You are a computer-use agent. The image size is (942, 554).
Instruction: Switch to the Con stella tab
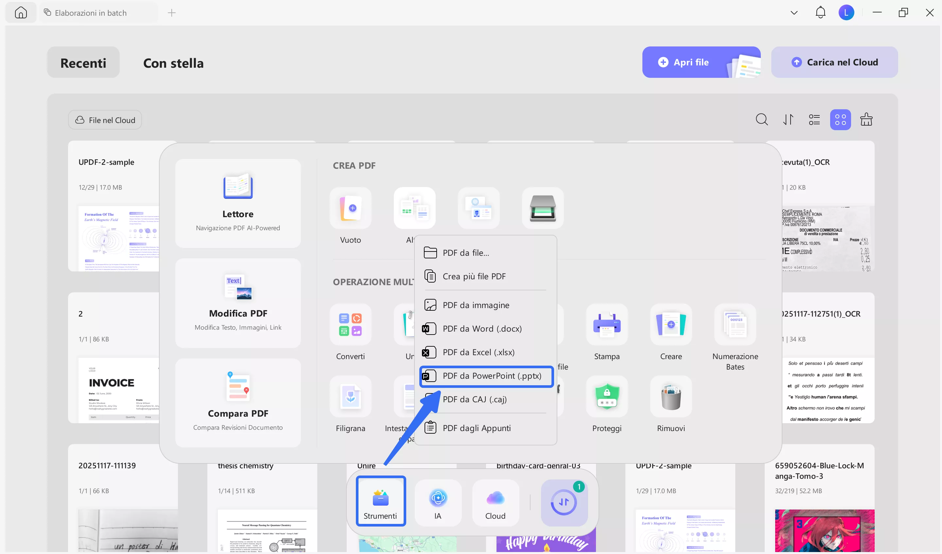[x=173, y=62]
